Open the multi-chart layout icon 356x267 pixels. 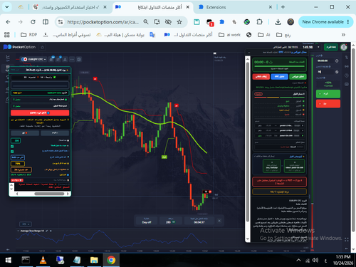pos(79,59)
